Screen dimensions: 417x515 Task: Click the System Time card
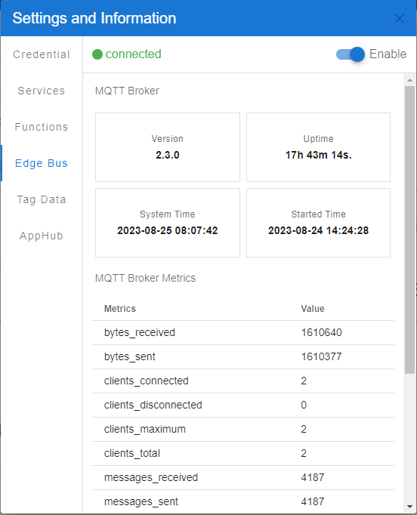point(168,223)
